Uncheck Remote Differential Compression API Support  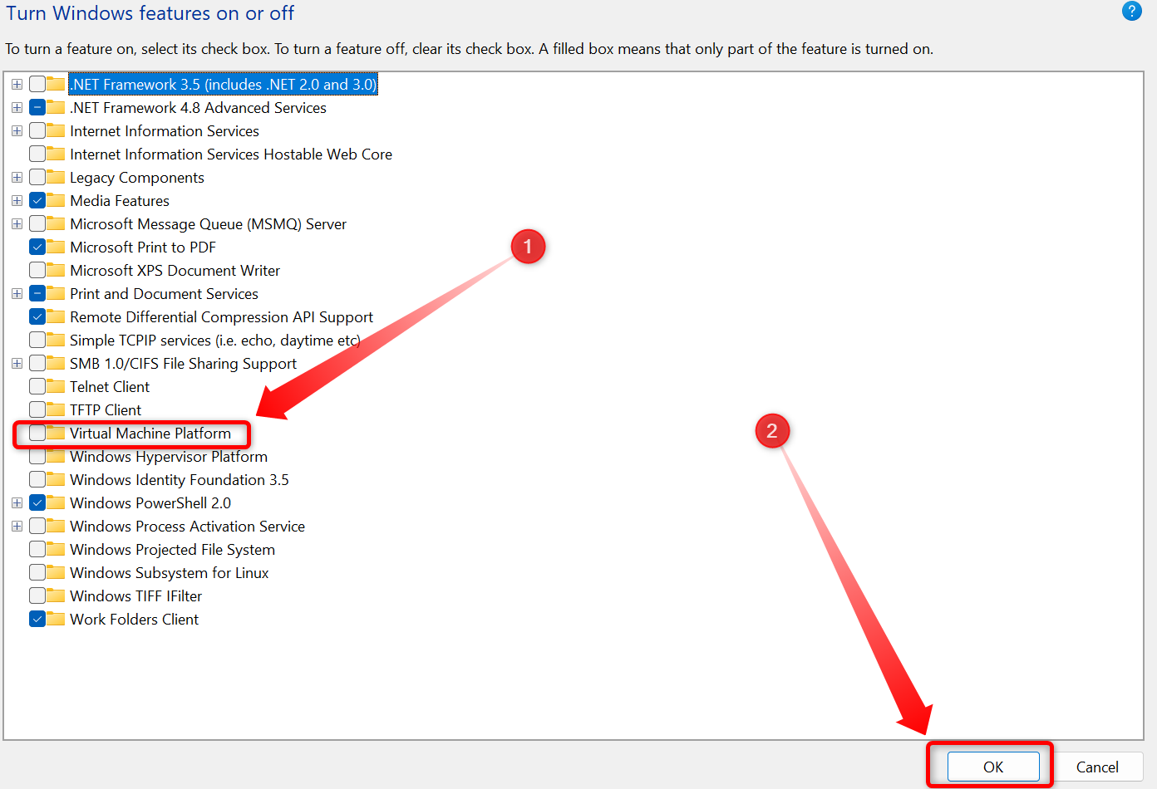pyautogui.click(x=37, y=316)
